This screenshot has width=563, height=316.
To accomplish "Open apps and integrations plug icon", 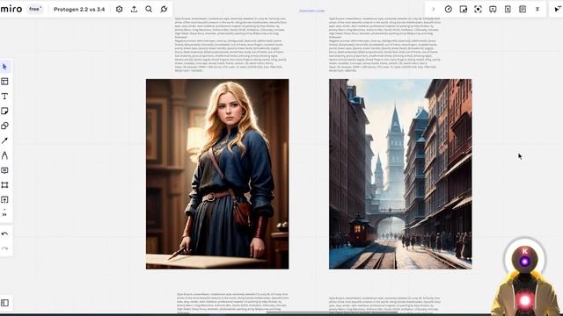I will point(164,10).
